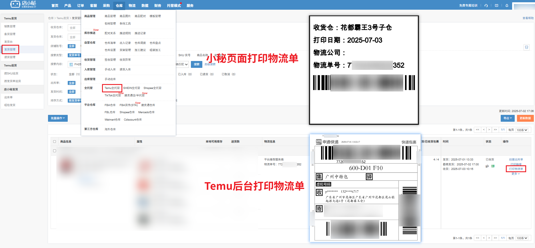Open the 导出 dropdown button
This screenshot has height=248, width=535.
pyautogui.click(x=508, y=118)
